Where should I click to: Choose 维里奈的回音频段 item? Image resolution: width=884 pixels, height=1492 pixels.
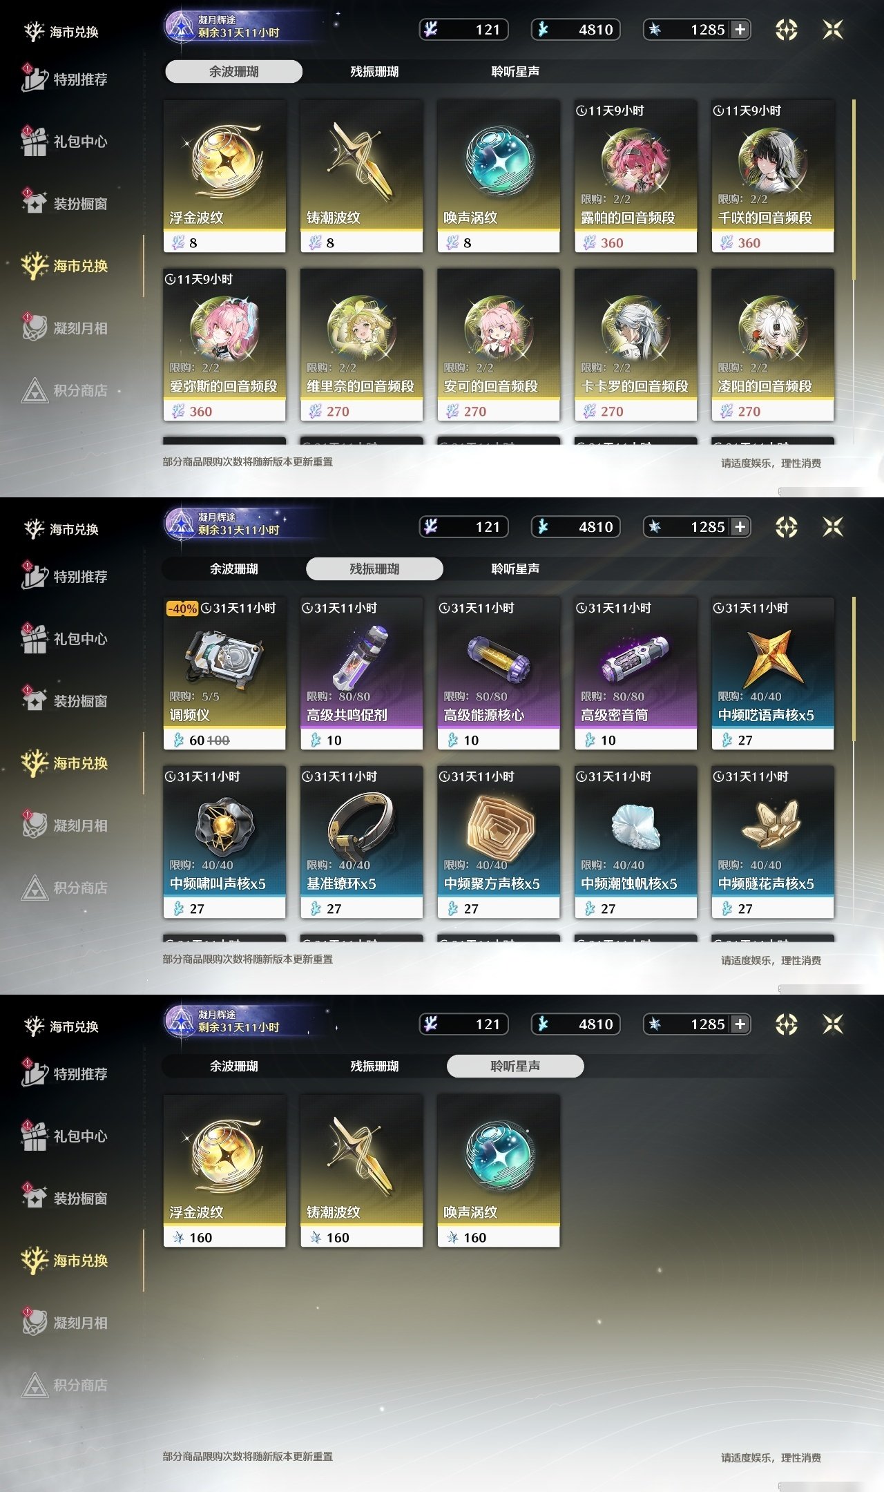tap(361, 345)
